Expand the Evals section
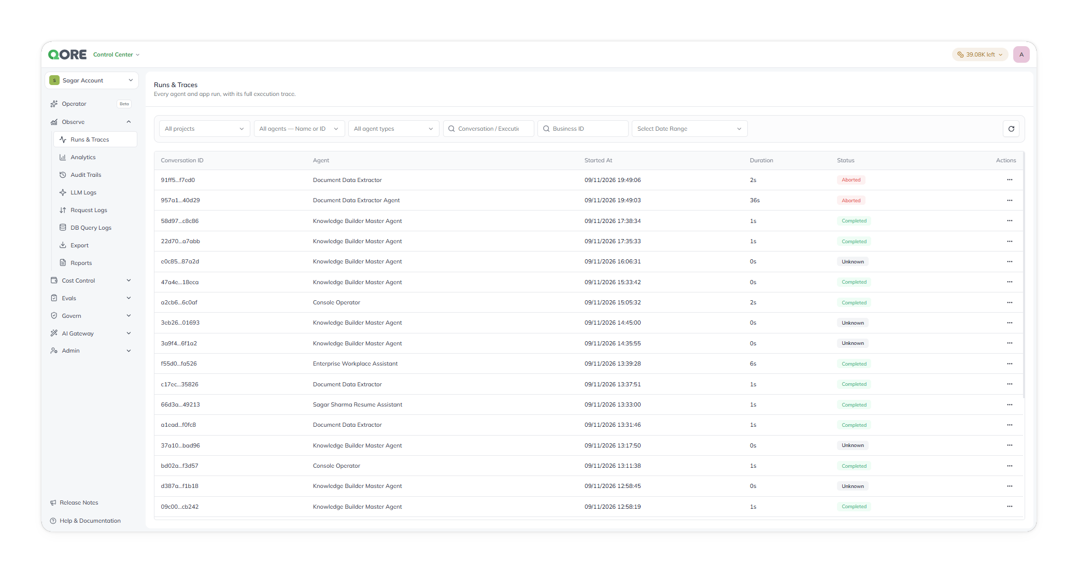 (129, 298)
